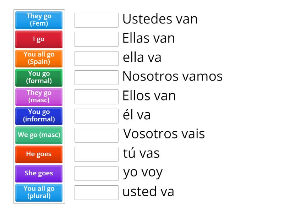This screenshot has height=213, width=284.
Task: Choose the "You go (formal)" green tile
Action: (x=39, y=78)
